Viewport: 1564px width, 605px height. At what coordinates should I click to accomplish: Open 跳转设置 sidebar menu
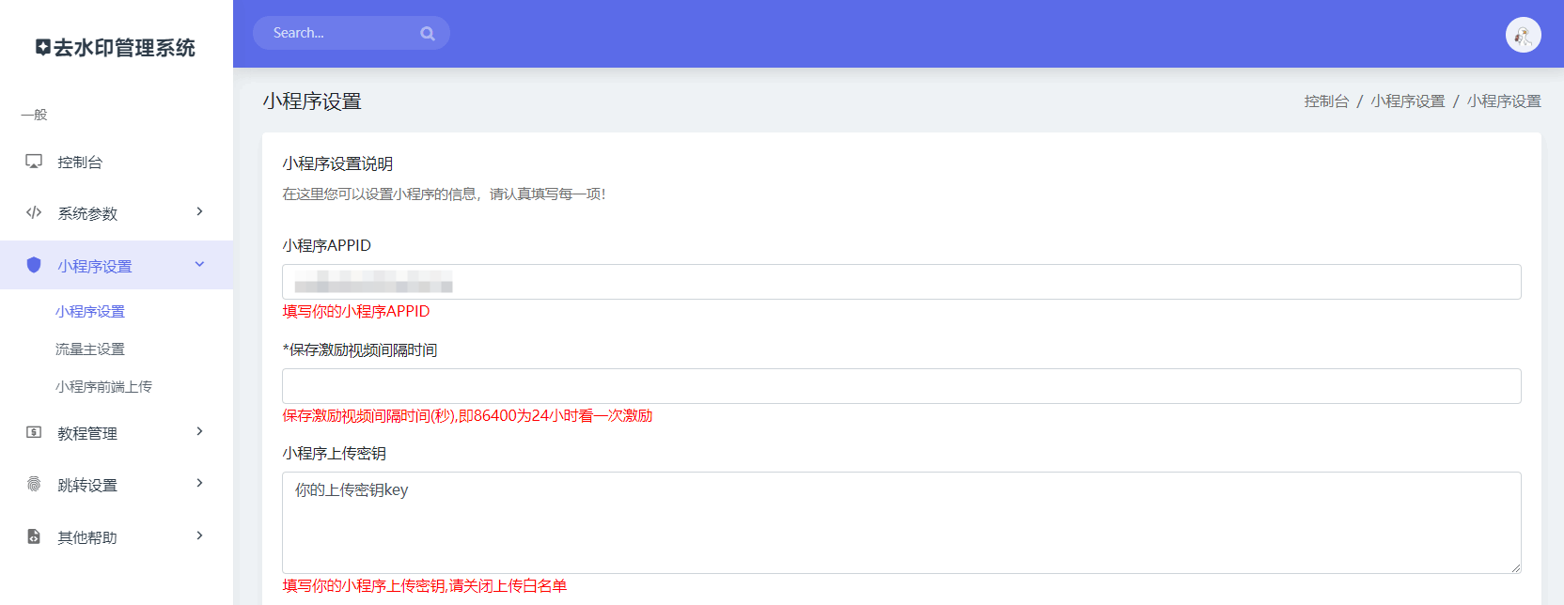point(117,485)
